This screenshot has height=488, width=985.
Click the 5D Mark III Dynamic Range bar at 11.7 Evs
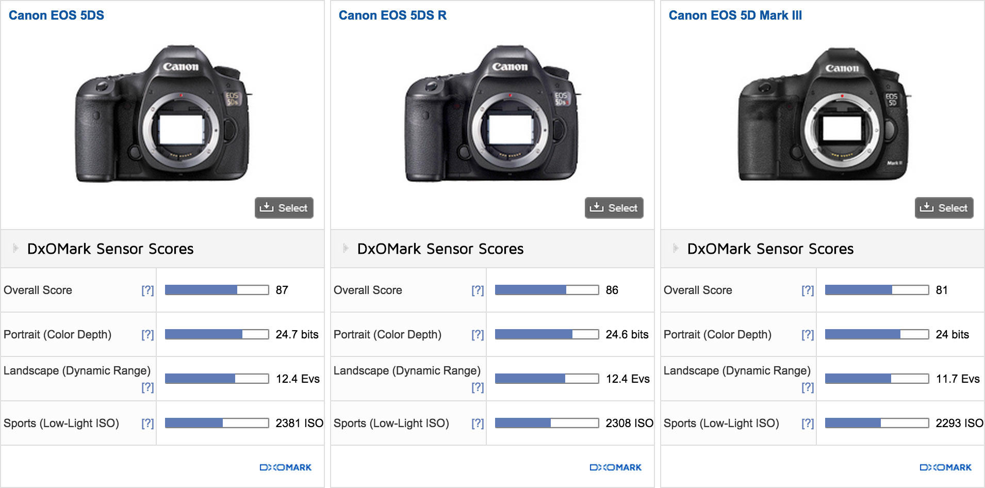(877, 379)
